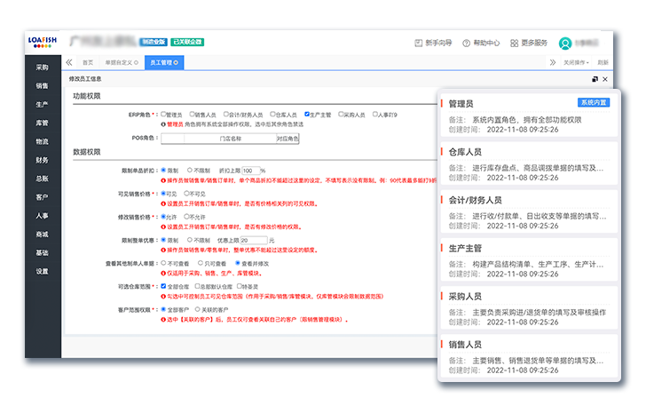Viewport: 646px width, 406px height.
Task: Open 帮助中心 help center icon
Action: tap(467, 43)
